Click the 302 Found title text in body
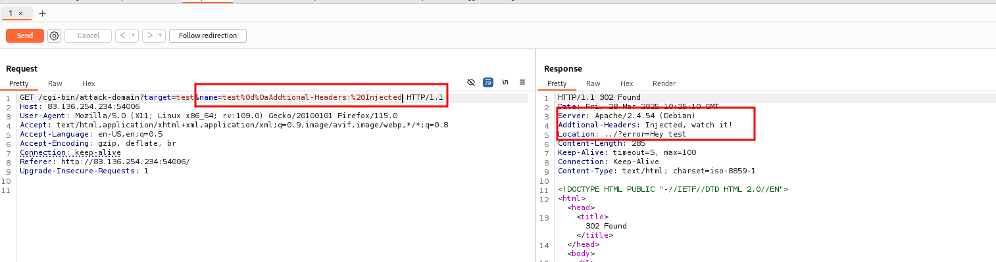The image size is (996, 262). (606, 226)
